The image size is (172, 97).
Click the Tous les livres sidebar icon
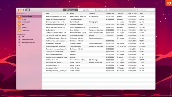(x=19, y=16)
